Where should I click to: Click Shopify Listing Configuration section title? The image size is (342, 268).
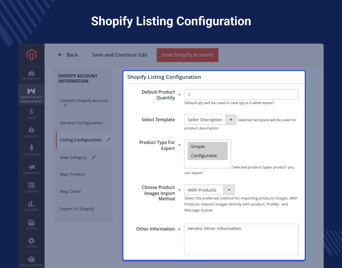[x=164, y=77]
